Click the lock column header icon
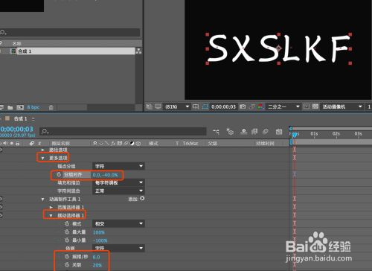 pyautogui.click(x=17, y=144)
